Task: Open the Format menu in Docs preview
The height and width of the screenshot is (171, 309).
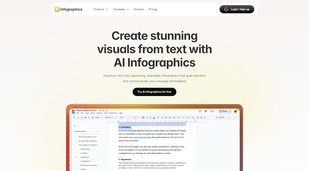Action: tap(99, 113)
